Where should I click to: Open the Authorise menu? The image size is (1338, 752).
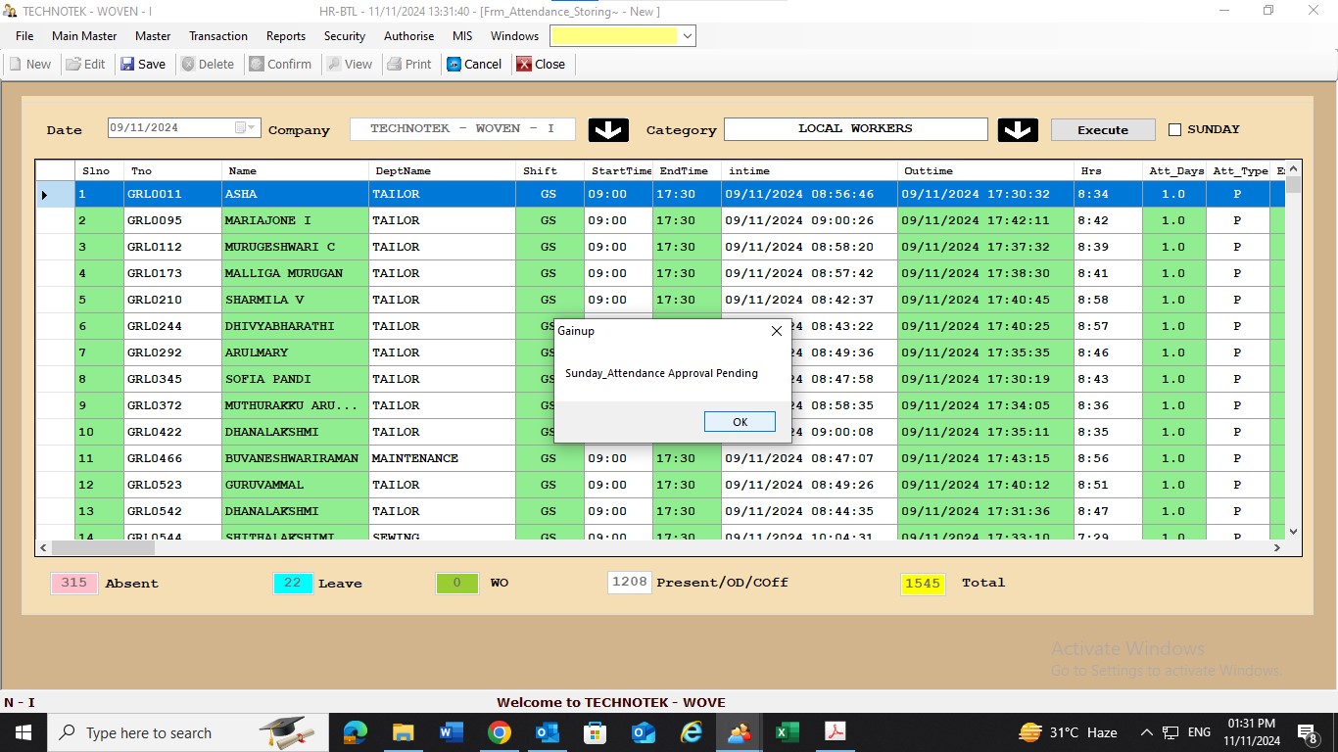pyautogui.click(x=408, y=36)
